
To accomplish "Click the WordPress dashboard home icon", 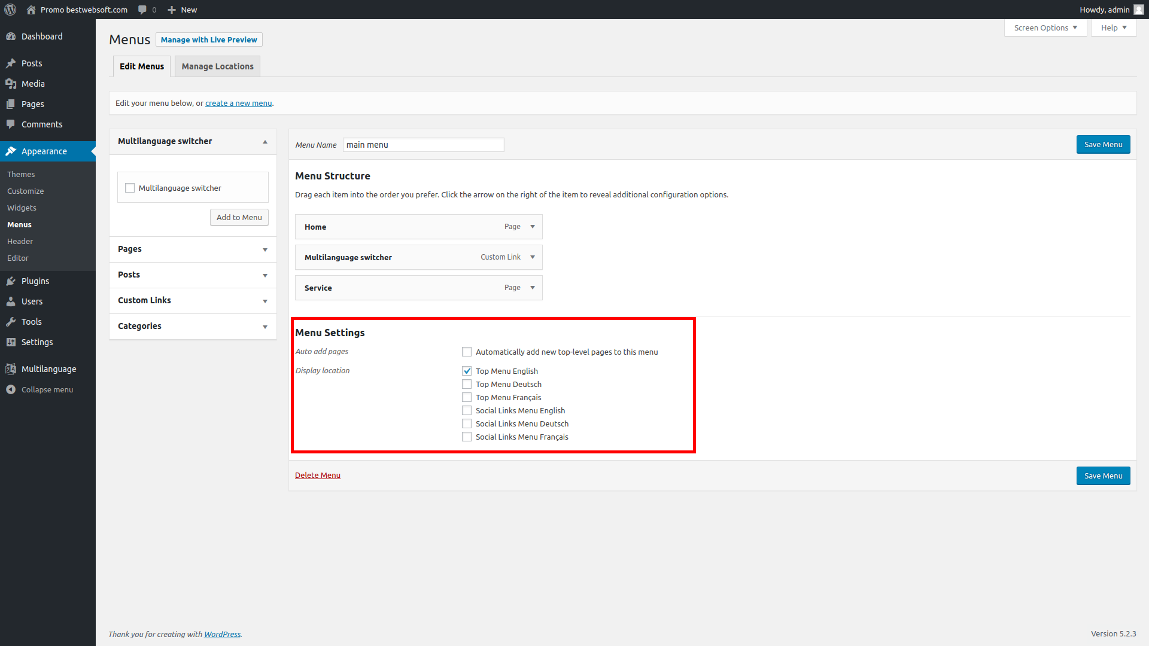I will click(x=28, y=9).
